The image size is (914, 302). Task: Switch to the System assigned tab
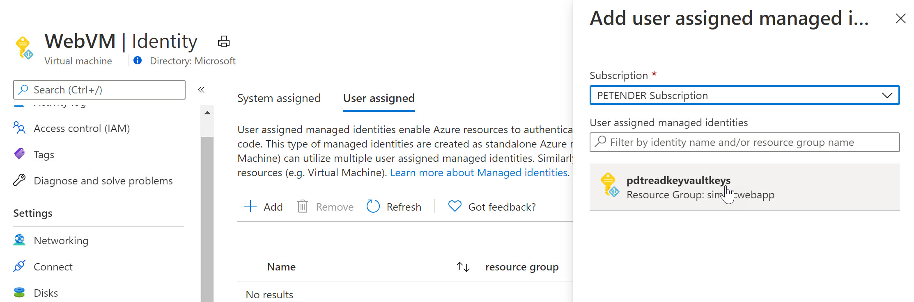coord(279,98)
